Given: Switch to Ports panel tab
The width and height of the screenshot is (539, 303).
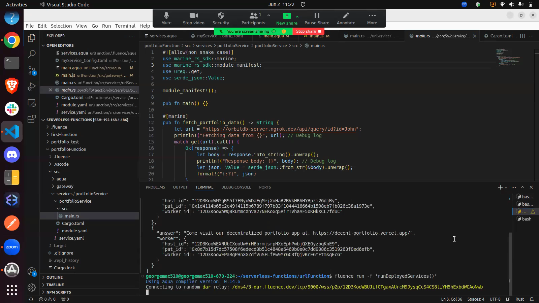Looking at the screenshot, I should pos(265,187).
